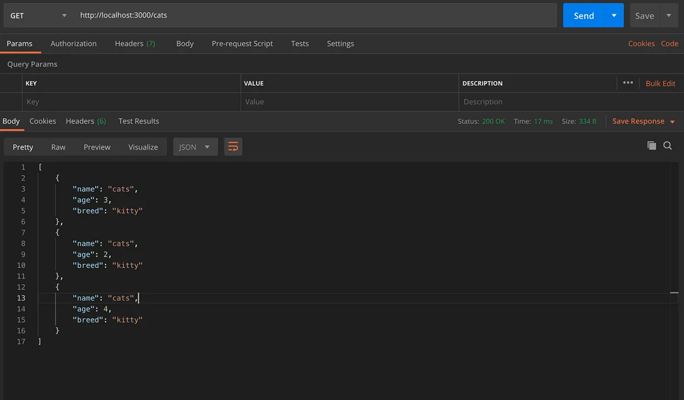Switch to the Test Results tab
Viewport: 684px width, 400px height.
click(139, 121)
